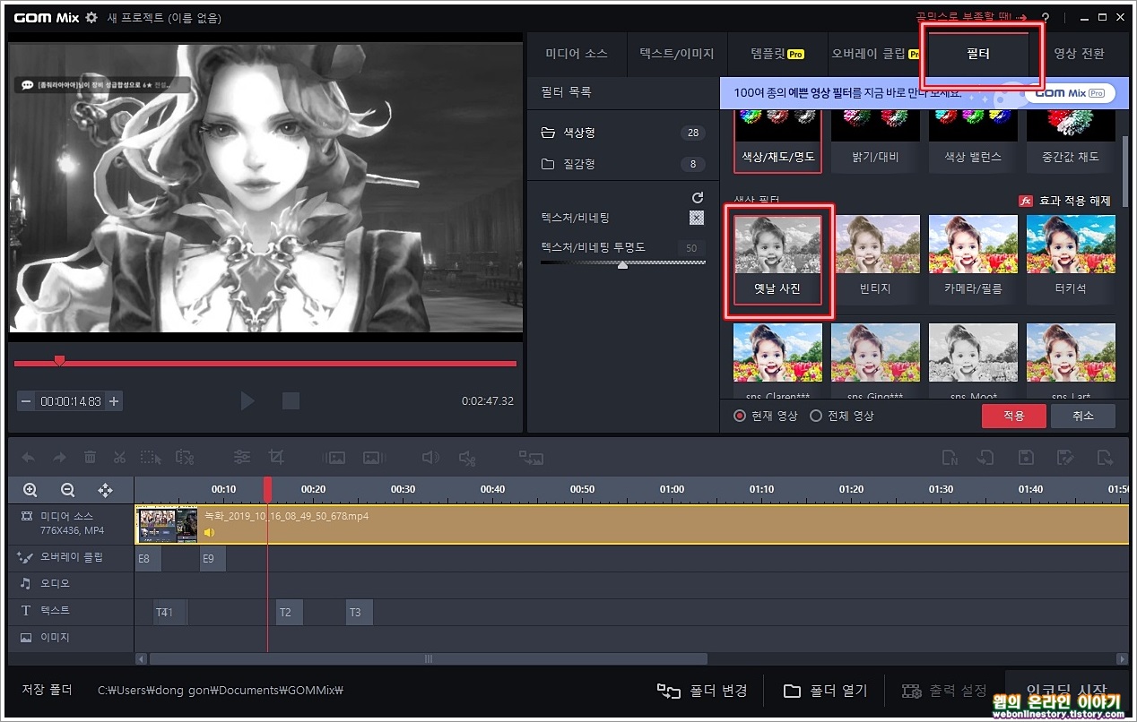Click the 00:00:14.83 time field
Image resolution: width=1137 pixels, height=722 pixels.
point(70,401)
